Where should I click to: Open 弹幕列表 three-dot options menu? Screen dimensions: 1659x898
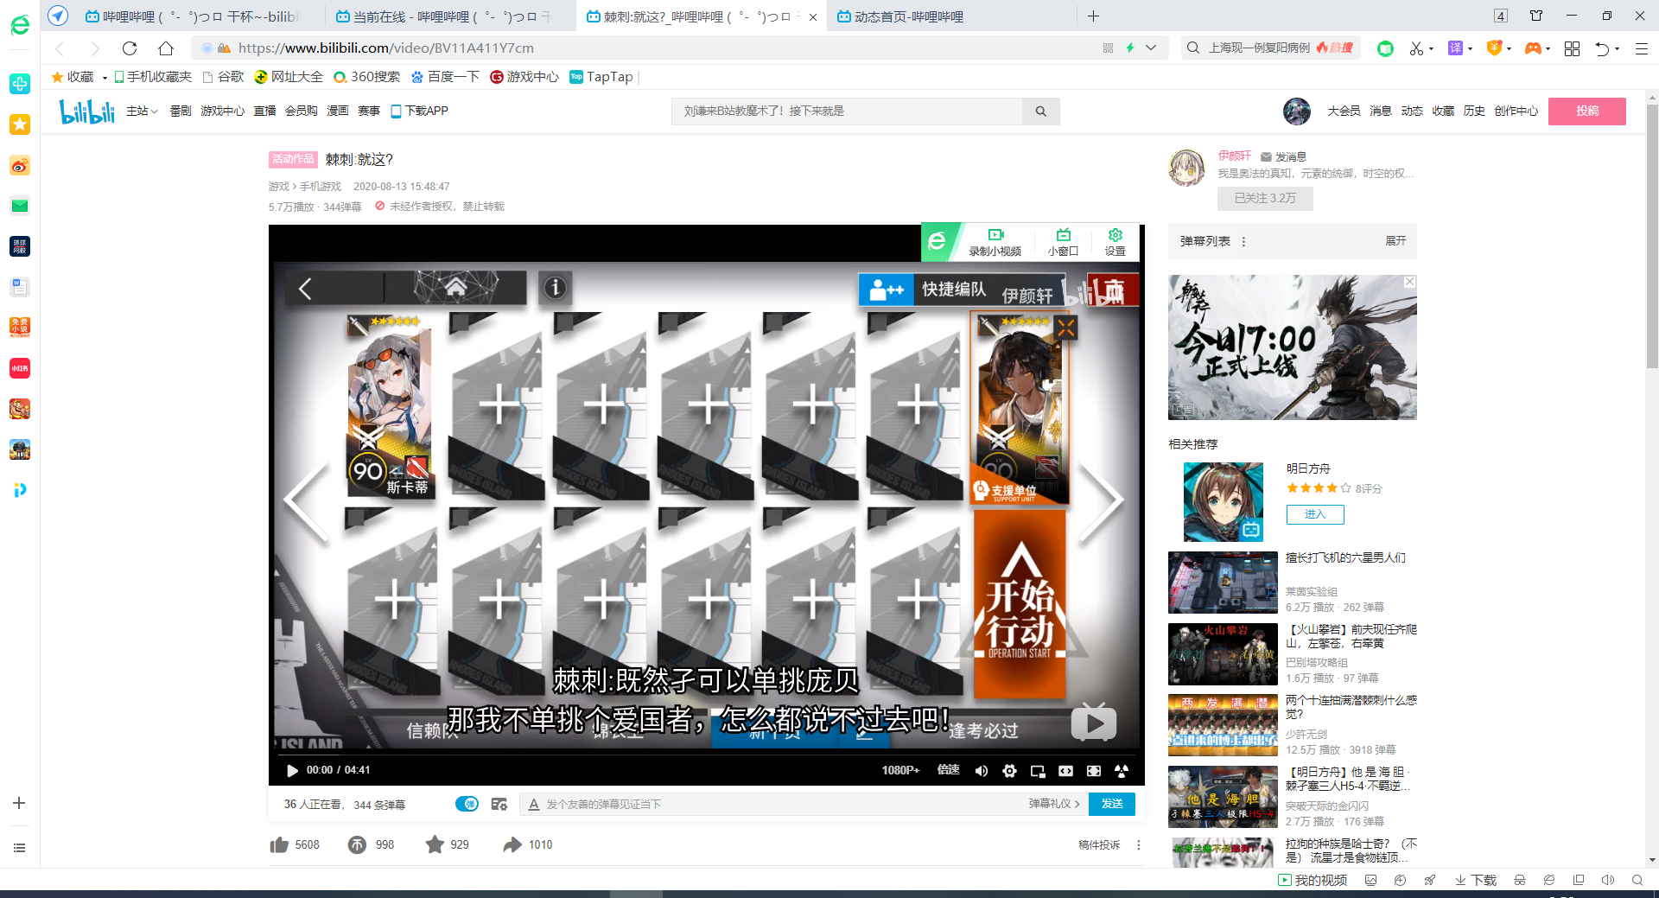click(x=1243, y=242)
